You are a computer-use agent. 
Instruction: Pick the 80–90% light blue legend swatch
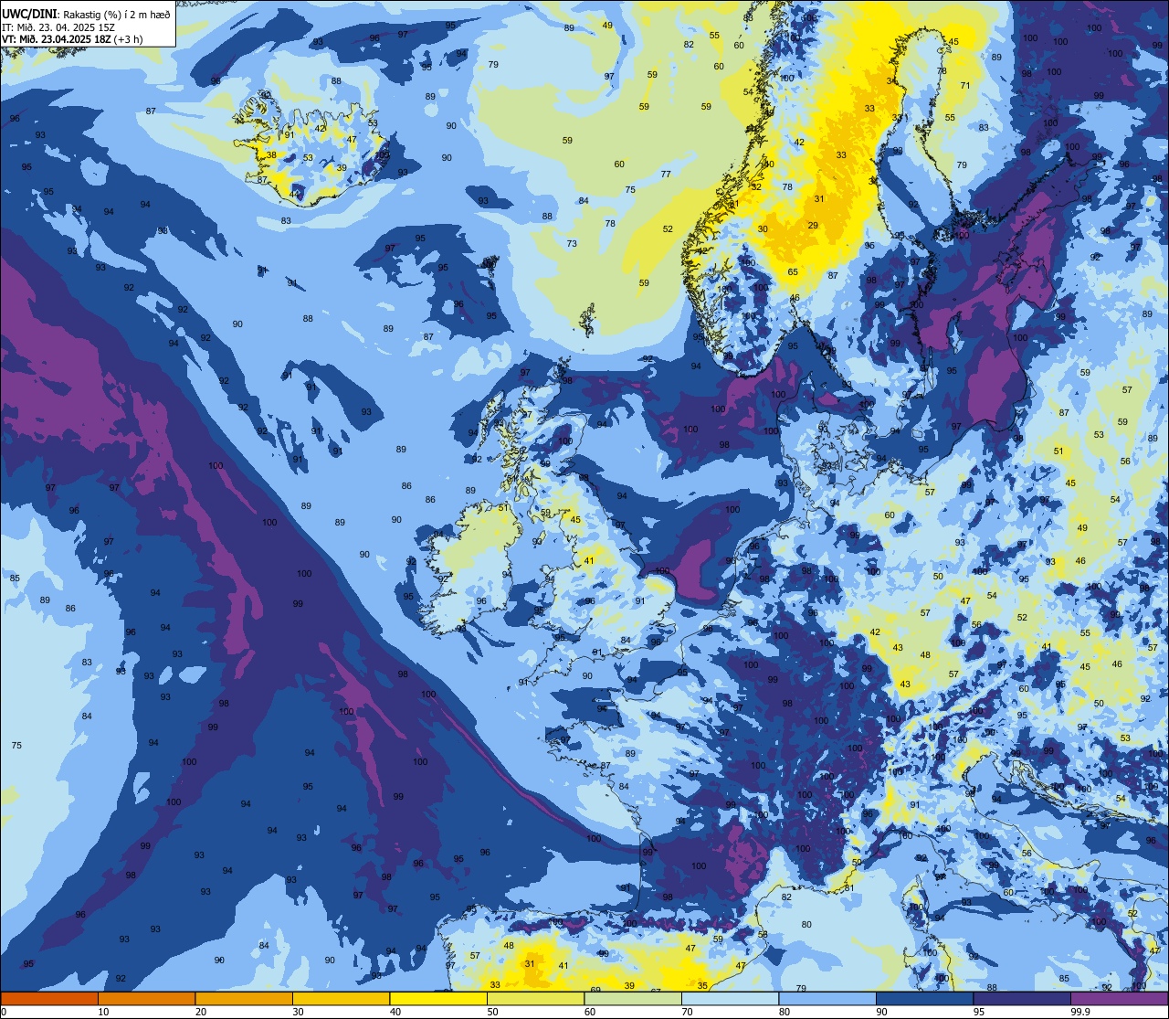pyautogui.click(x=827, y=998)
